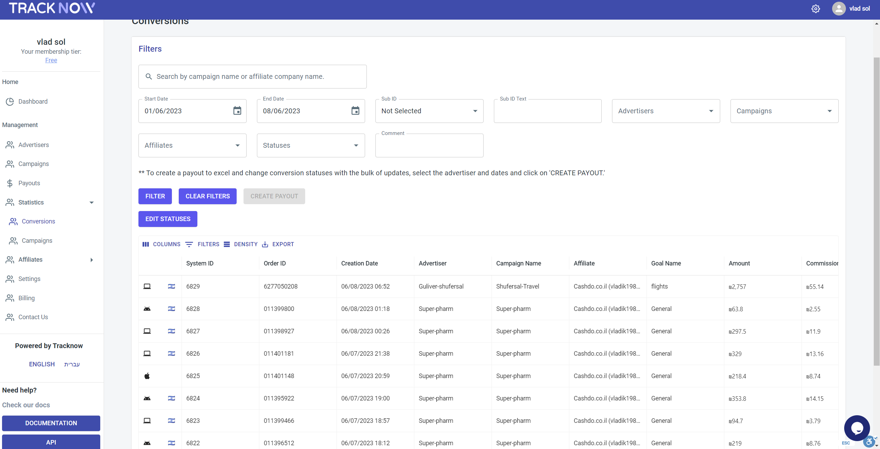Screen dimensions: 880x449
Task: Click the Android device icon on row 6828
Action: (147, 309)
